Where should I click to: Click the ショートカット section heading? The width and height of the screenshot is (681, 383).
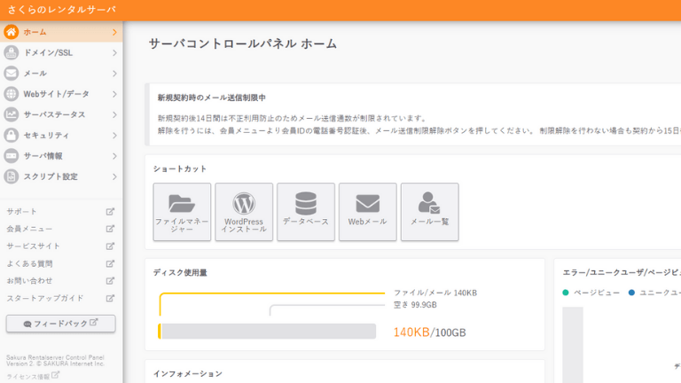click(x=180, y=169)
